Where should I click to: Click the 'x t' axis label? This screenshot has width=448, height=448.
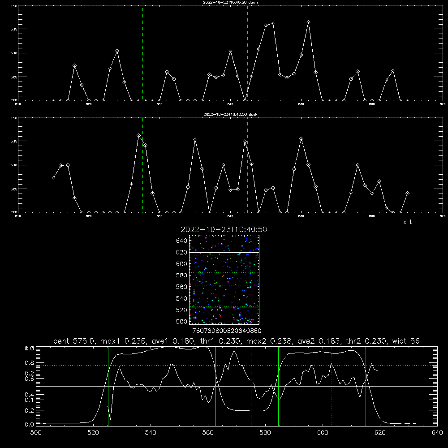tap(407, 222)
